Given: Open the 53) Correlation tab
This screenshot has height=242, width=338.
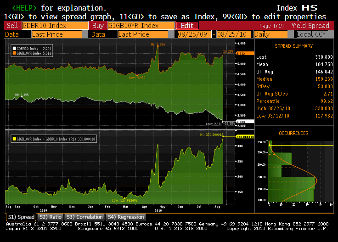Looking at the screenshot, I should [84, 217].
